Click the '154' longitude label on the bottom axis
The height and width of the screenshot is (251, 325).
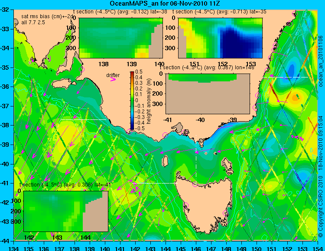point(317,248)
